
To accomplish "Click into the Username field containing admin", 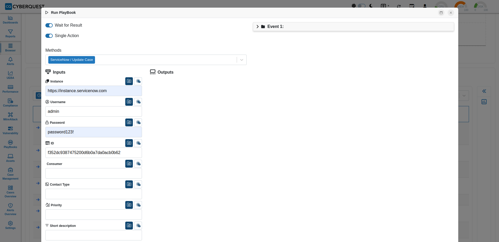I will 94,111.
